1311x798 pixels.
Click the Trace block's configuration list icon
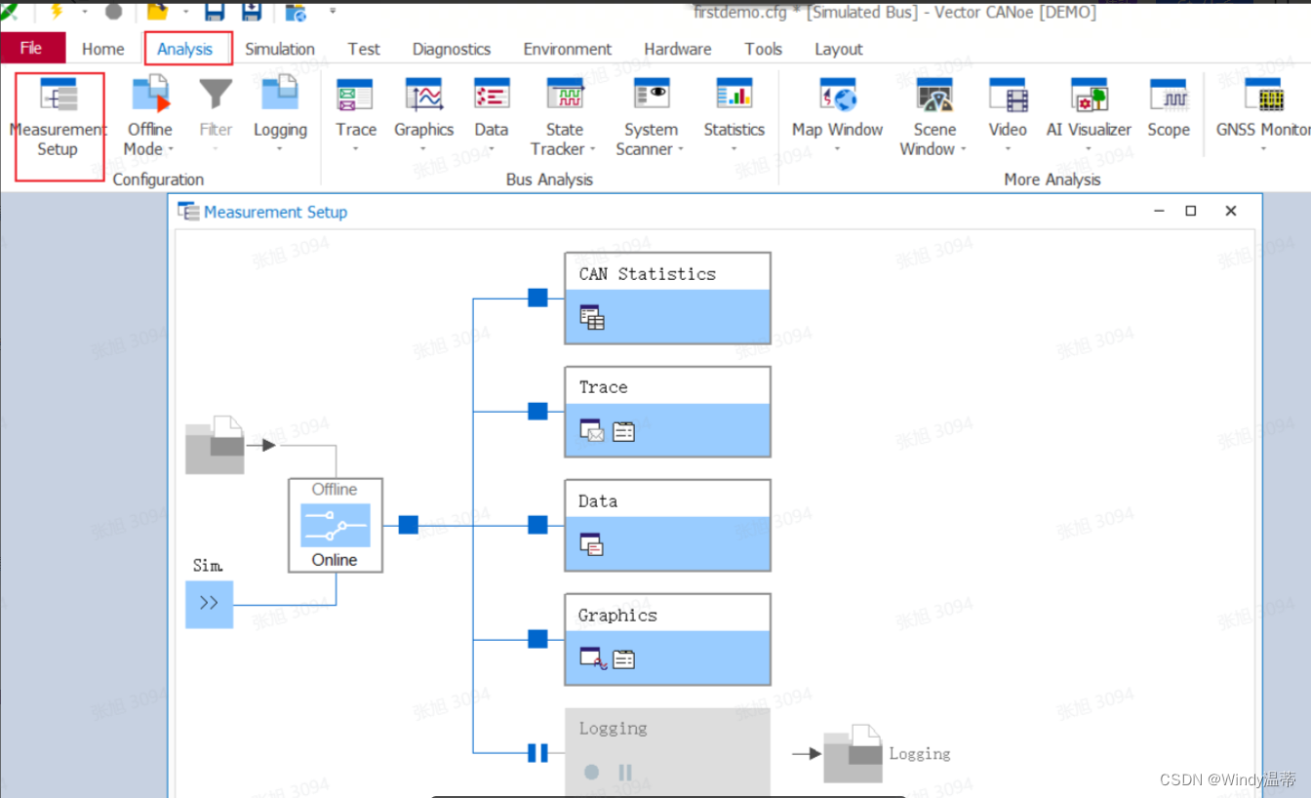tap(624, 431)
